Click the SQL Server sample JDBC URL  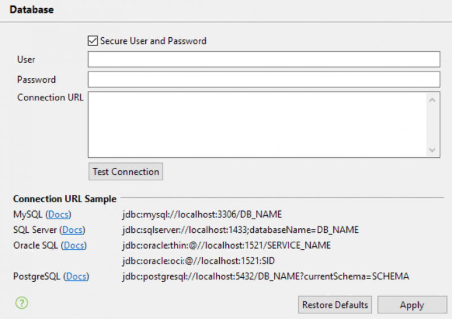click(241, 230)
